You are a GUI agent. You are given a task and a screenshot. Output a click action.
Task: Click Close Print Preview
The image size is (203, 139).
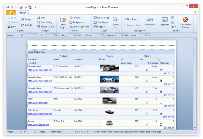click(x=185, y=22)
